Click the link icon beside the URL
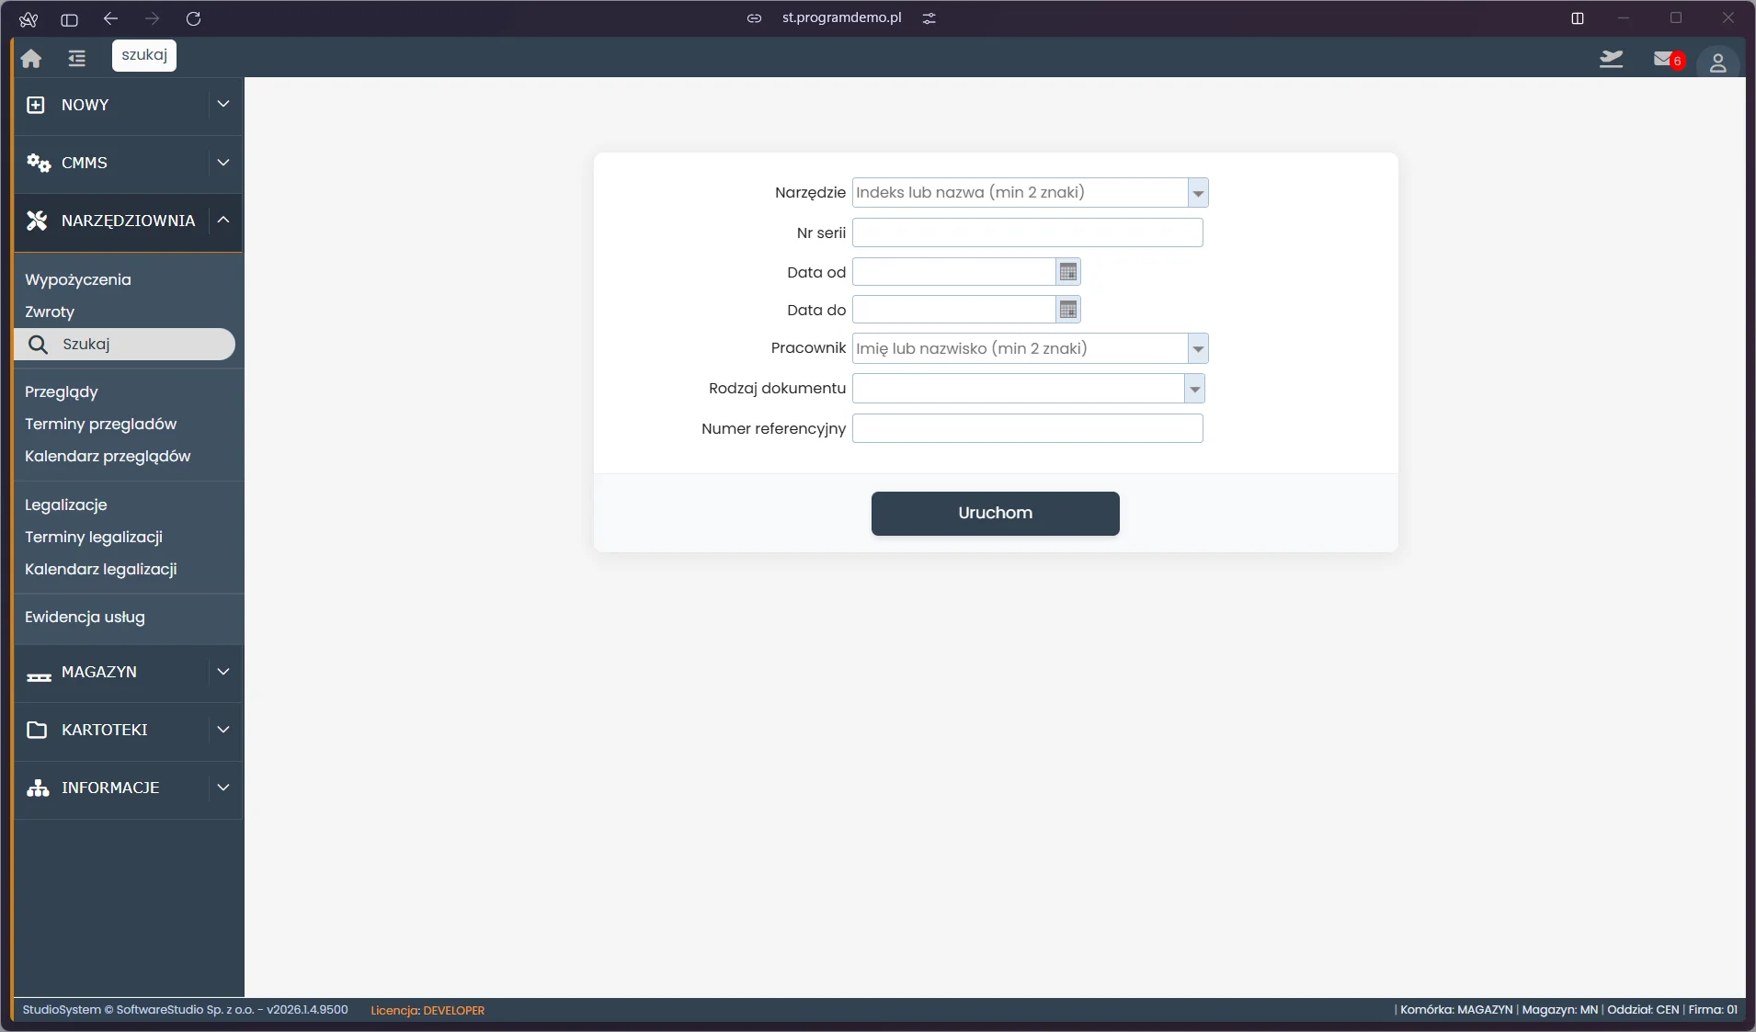1756x1032 pixels. point(754,18)
